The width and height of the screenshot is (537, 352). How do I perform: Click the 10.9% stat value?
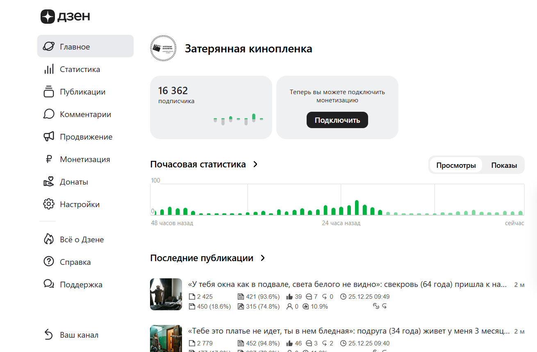(x=319, y=306)
